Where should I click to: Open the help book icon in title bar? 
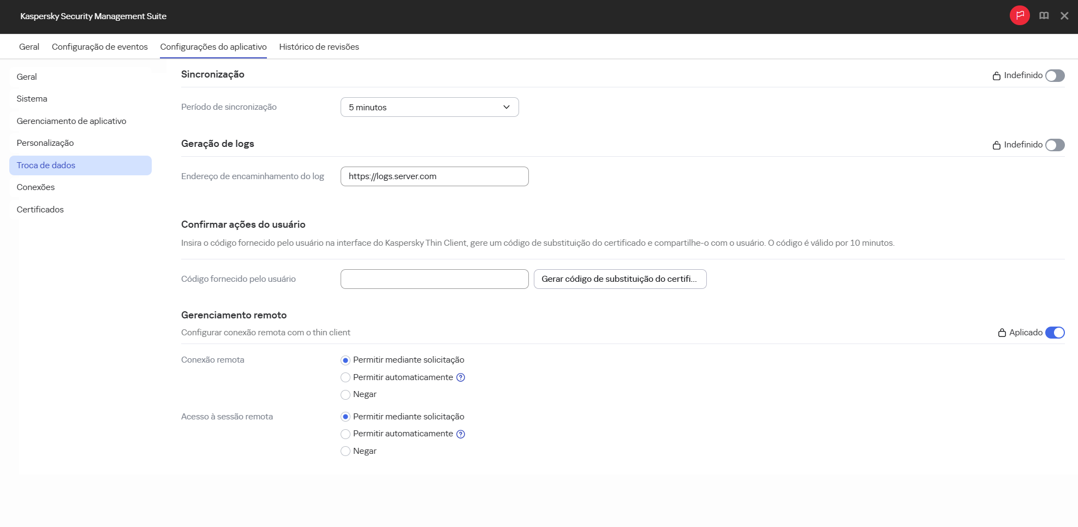(1044, 16)
